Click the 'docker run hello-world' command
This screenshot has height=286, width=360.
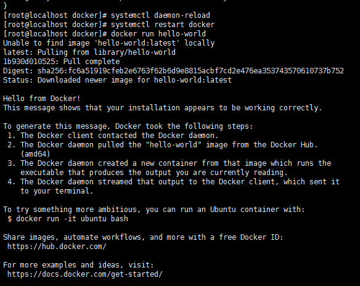pos(158,34)
